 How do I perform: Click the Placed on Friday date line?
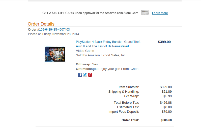[x=53, y=34]
